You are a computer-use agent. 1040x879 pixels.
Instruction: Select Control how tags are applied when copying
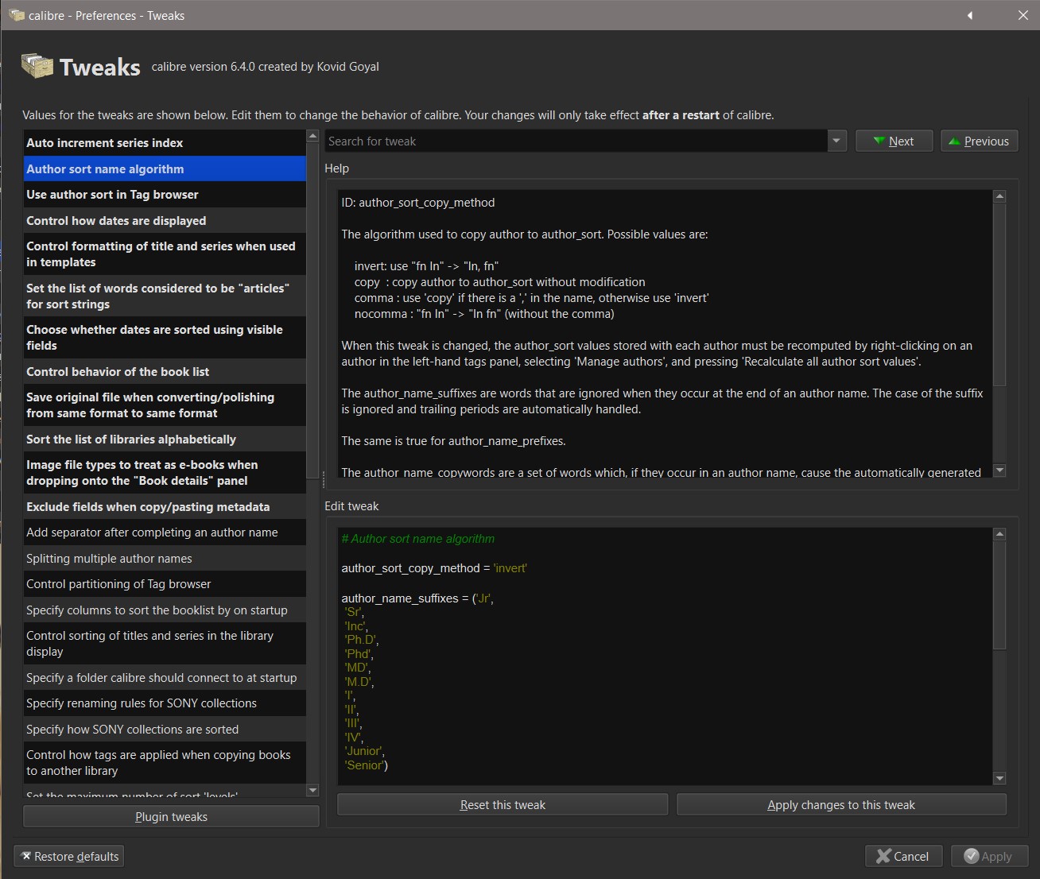165,763
